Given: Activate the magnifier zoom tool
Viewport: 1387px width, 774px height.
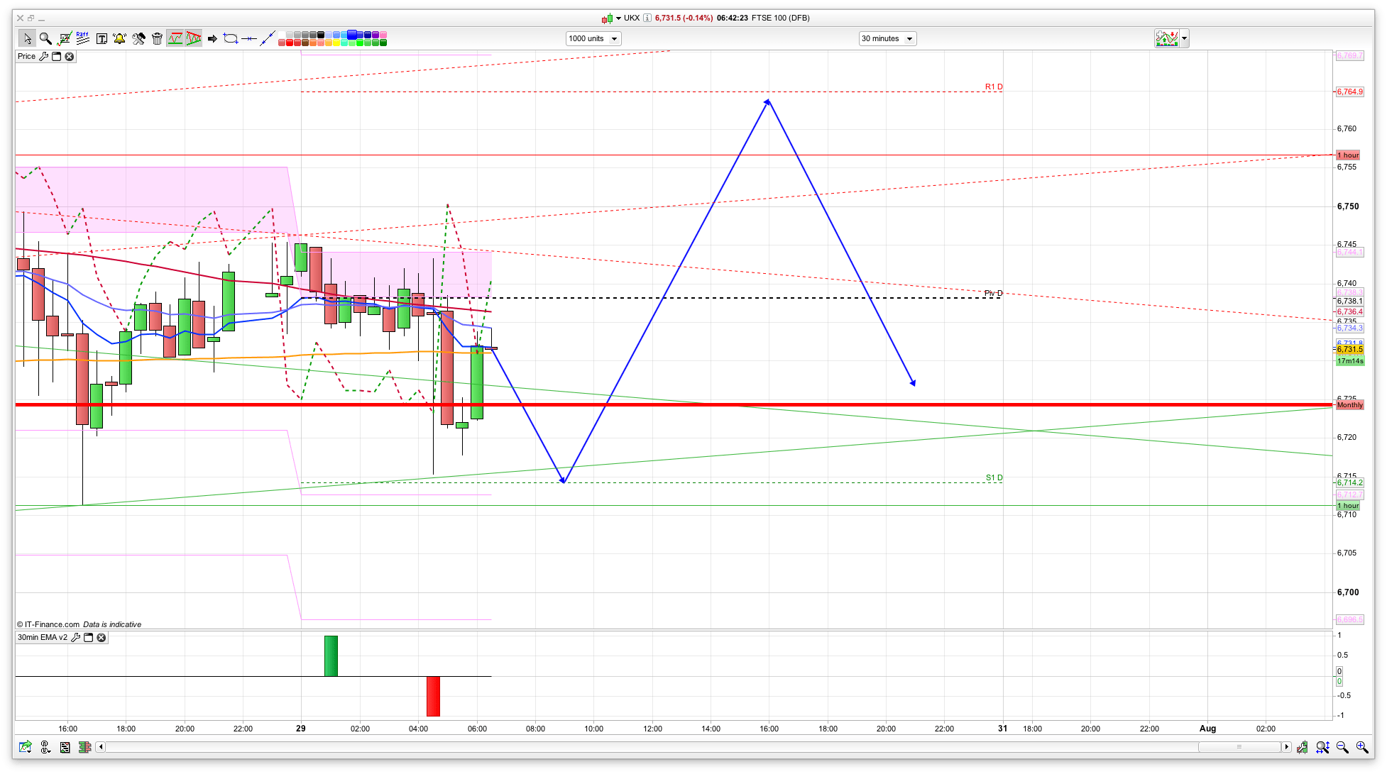Looking at the screenshot, I should pos(45,38).
